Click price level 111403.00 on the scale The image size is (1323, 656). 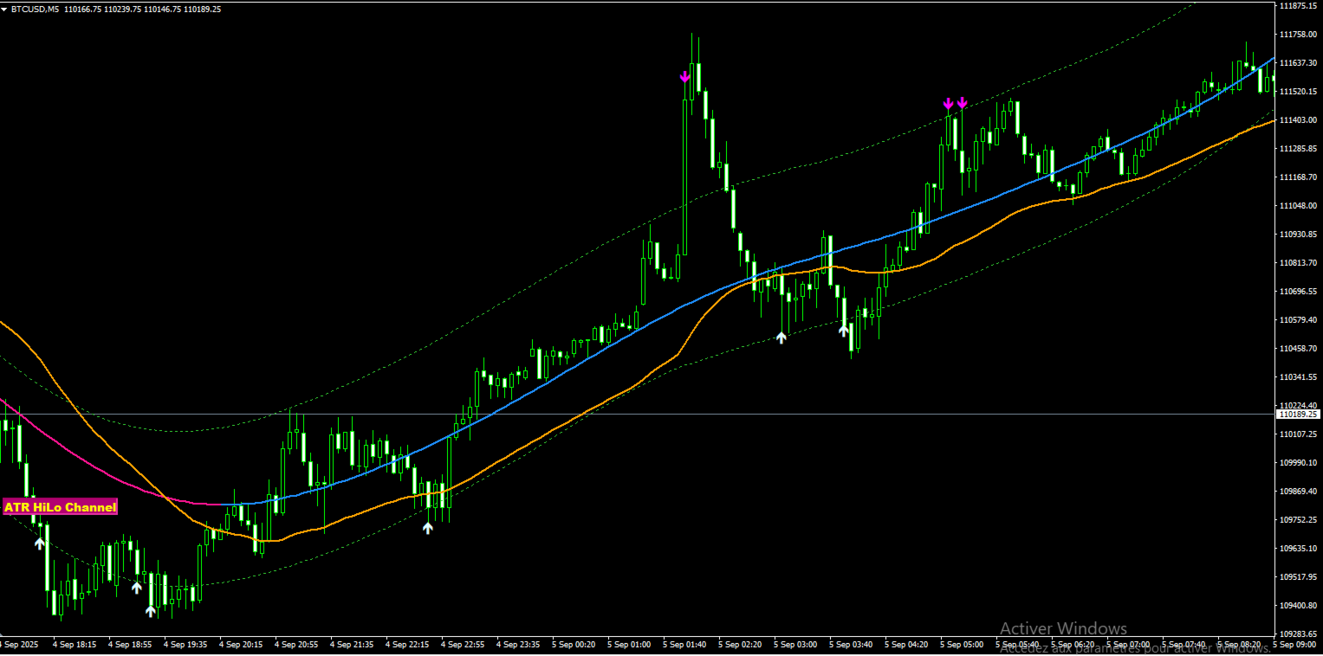coord(1297,119)
